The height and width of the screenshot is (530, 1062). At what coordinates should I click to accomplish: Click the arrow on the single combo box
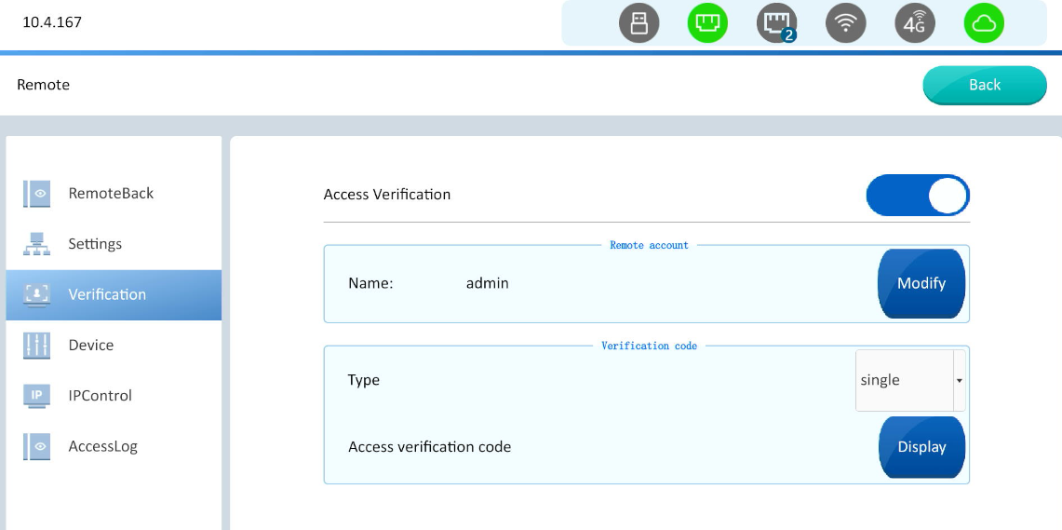pos(959,380)
